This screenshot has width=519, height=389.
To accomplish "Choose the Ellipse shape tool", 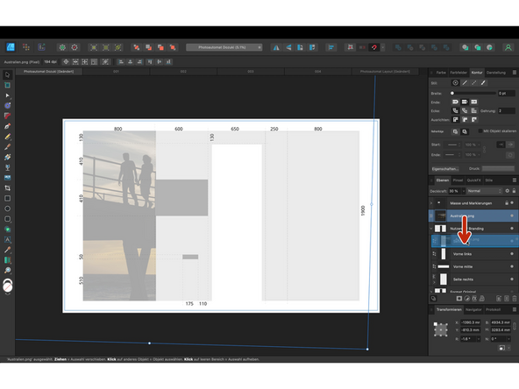I will pyautogui.click(x=7, y=209).
